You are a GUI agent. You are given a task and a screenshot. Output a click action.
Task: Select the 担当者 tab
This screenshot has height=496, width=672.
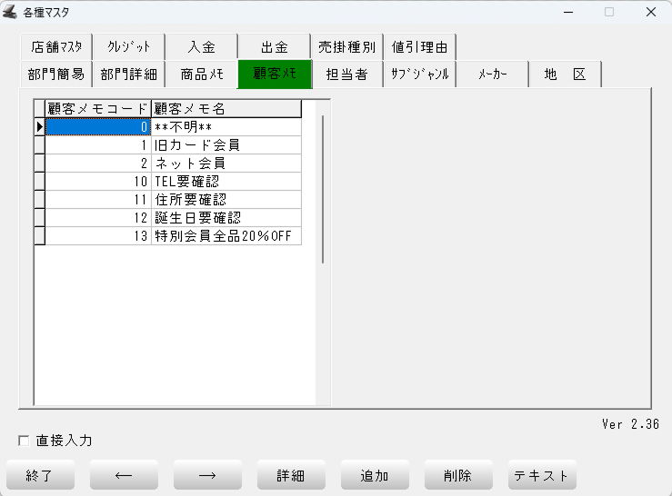pos(346,74)
